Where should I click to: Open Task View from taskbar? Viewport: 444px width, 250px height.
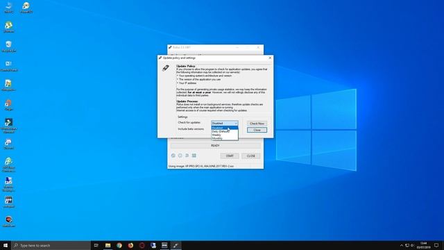[x=96, y=245]
